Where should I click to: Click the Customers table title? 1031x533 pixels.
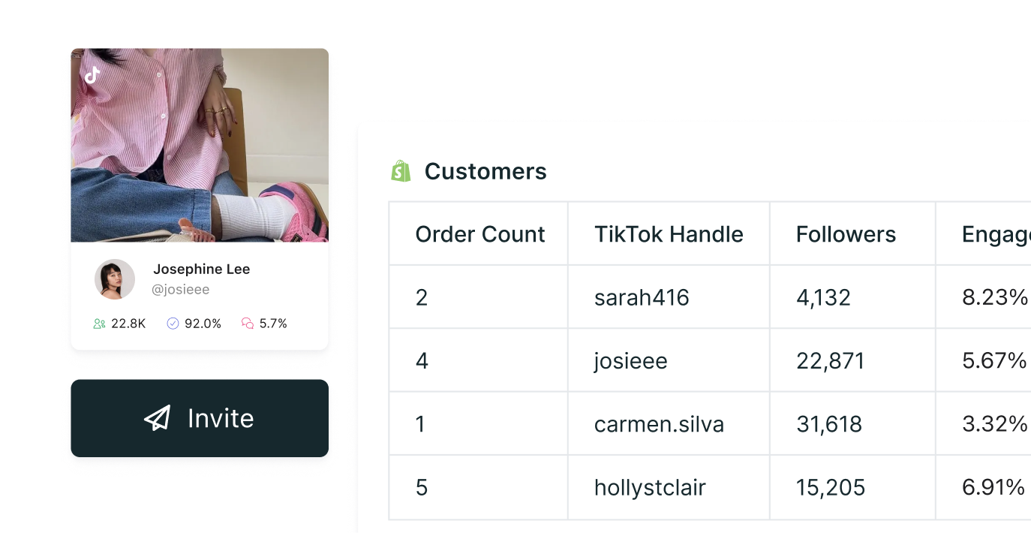tap(485, 171)
